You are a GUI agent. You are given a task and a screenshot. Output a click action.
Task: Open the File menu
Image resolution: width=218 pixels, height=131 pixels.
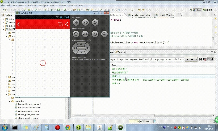tap(3, 6)
